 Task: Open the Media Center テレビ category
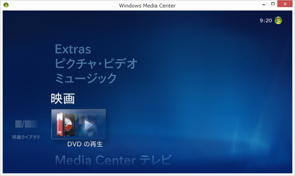pyautogui.click(x=113, y=160)
